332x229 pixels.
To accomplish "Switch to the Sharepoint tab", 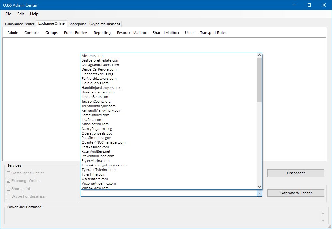I will pos(77,24).
